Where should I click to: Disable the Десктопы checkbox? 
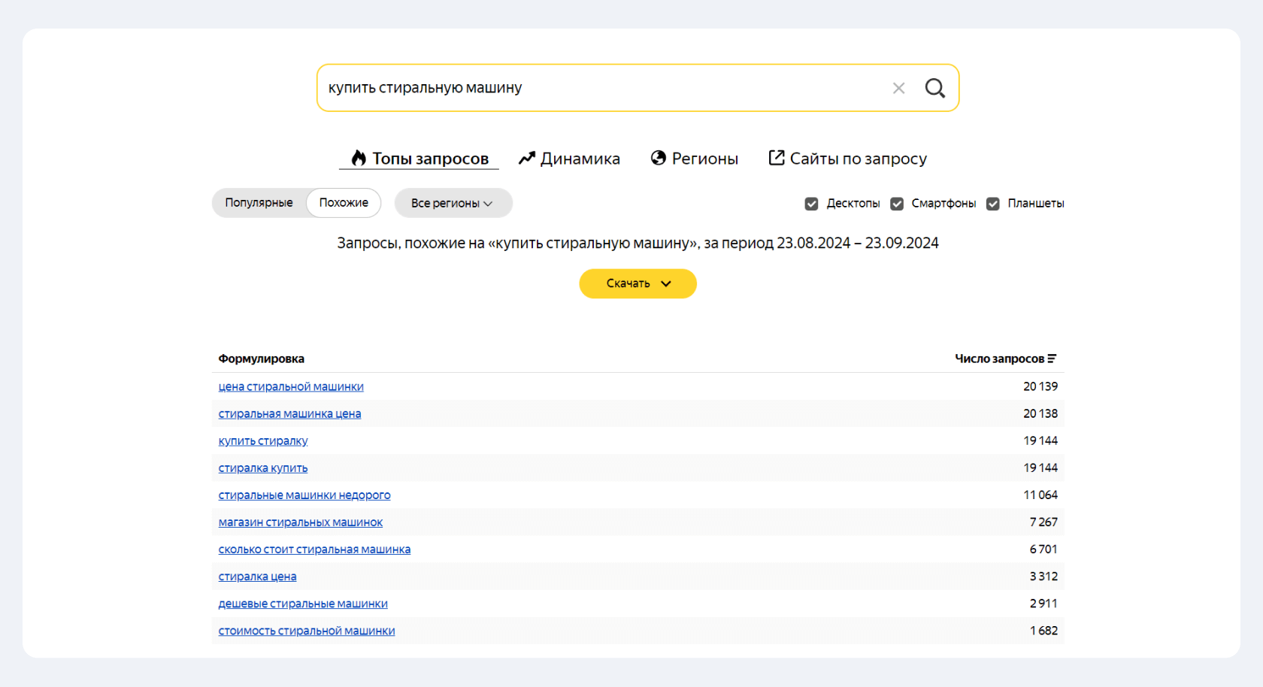(812, 203)
